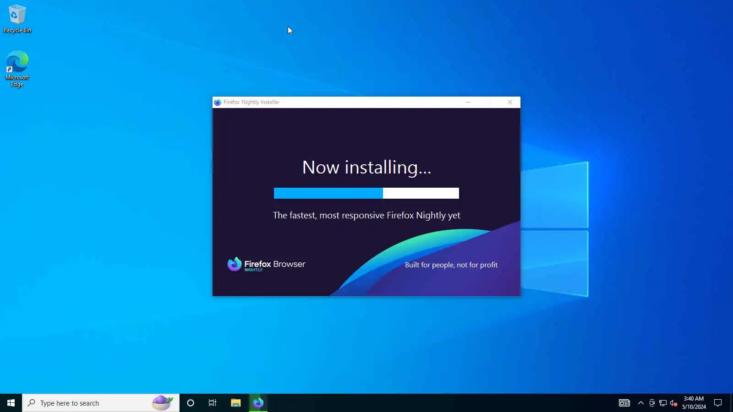The width and height of the screenshot is (733, 412).
Task: Click "The fastest, most responsive Firefox Nightly yet"
Action: (366, 215)
